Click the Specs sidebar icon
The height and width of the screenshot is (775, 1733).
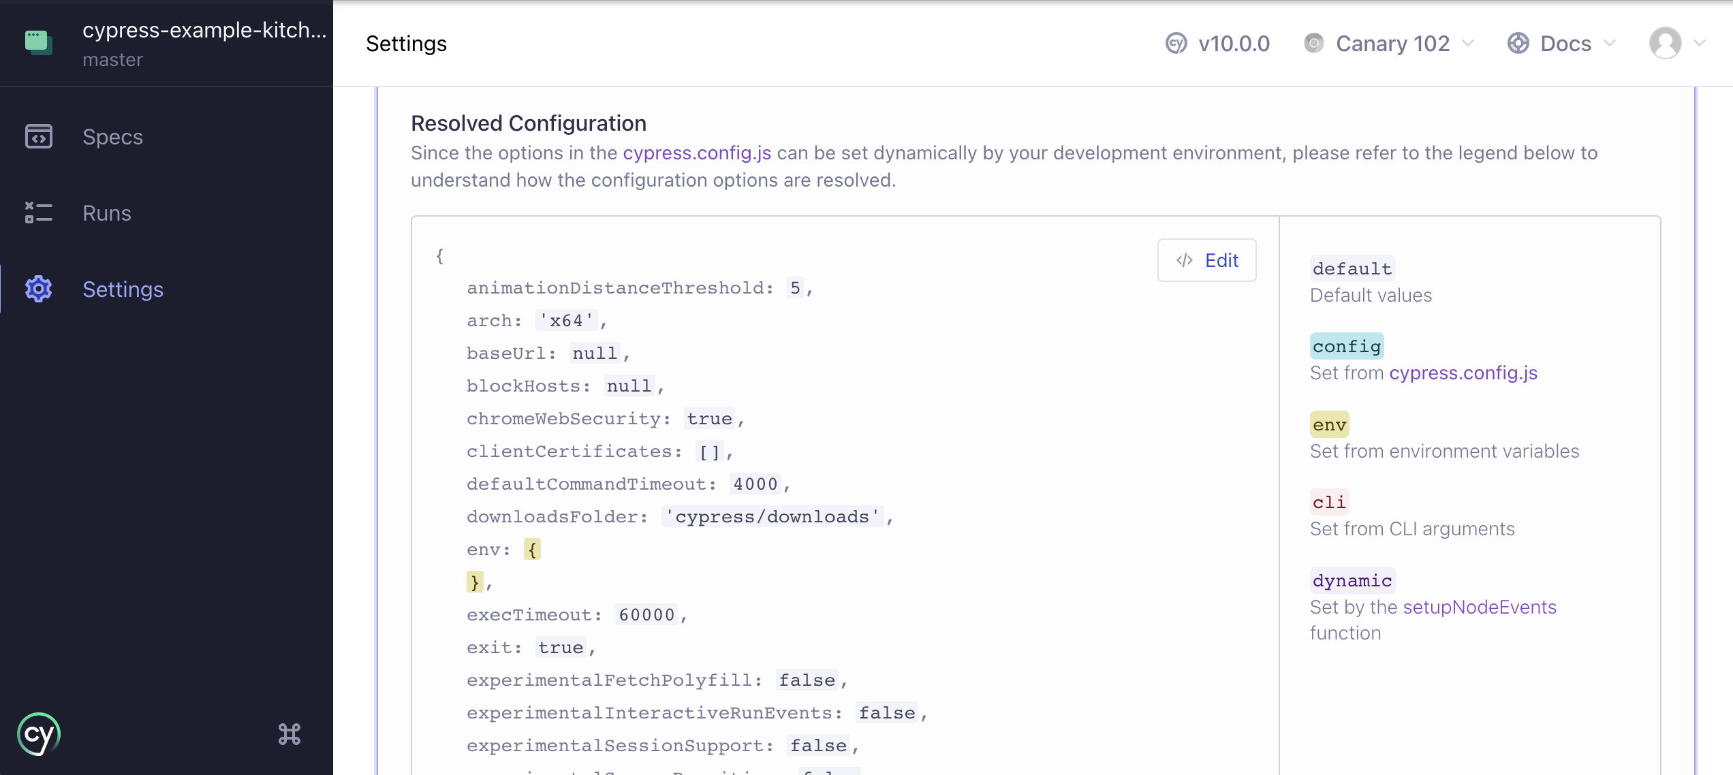coord(38,137)
